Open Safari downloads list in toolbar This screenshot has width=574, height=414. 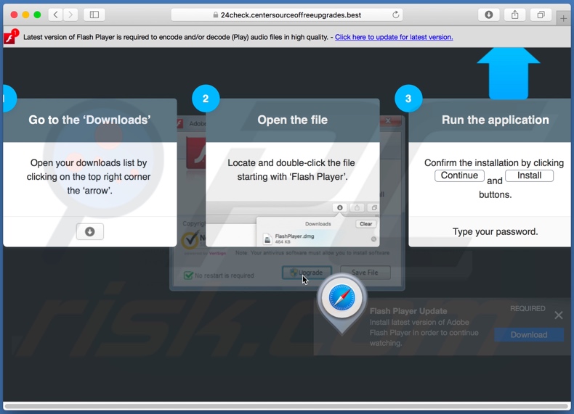coord(489,15)
